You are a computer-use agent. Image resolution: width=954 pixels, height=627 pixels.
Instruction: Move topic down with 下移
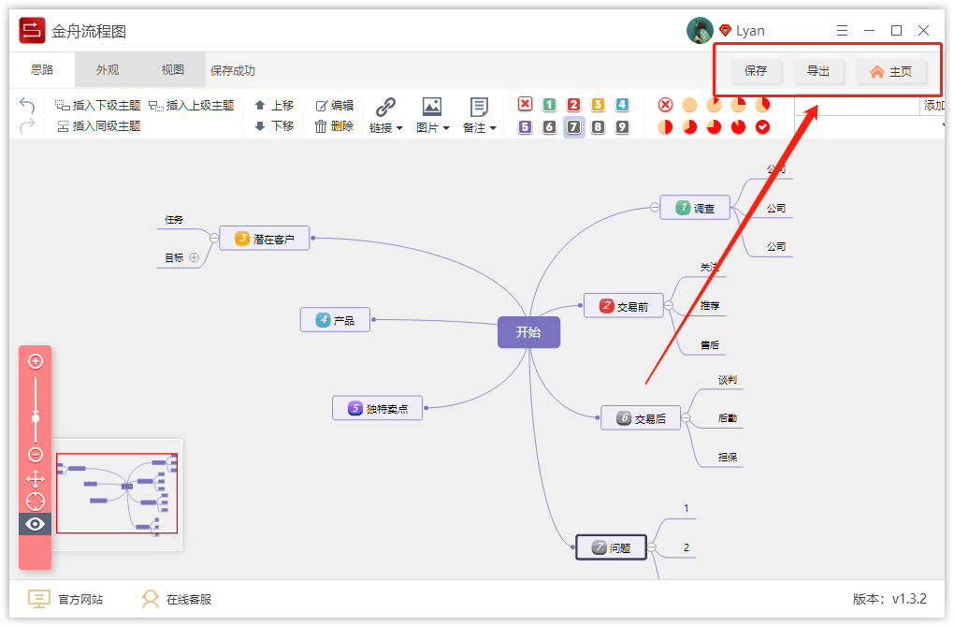coord(274,126)
